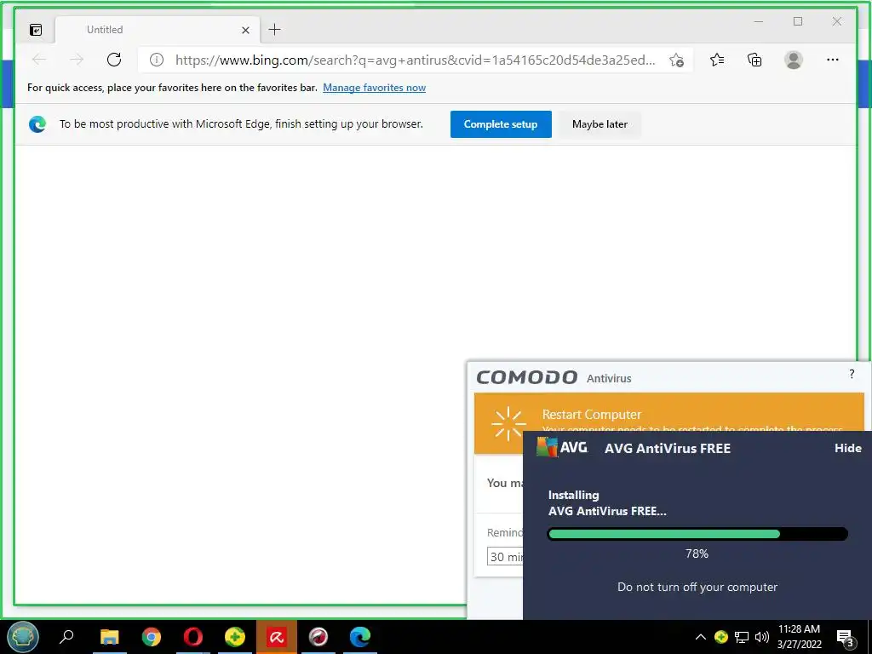Open the Collections icon in Edge toolbar
The height and width of the screenshot is (654, 872).
[754, 60]
